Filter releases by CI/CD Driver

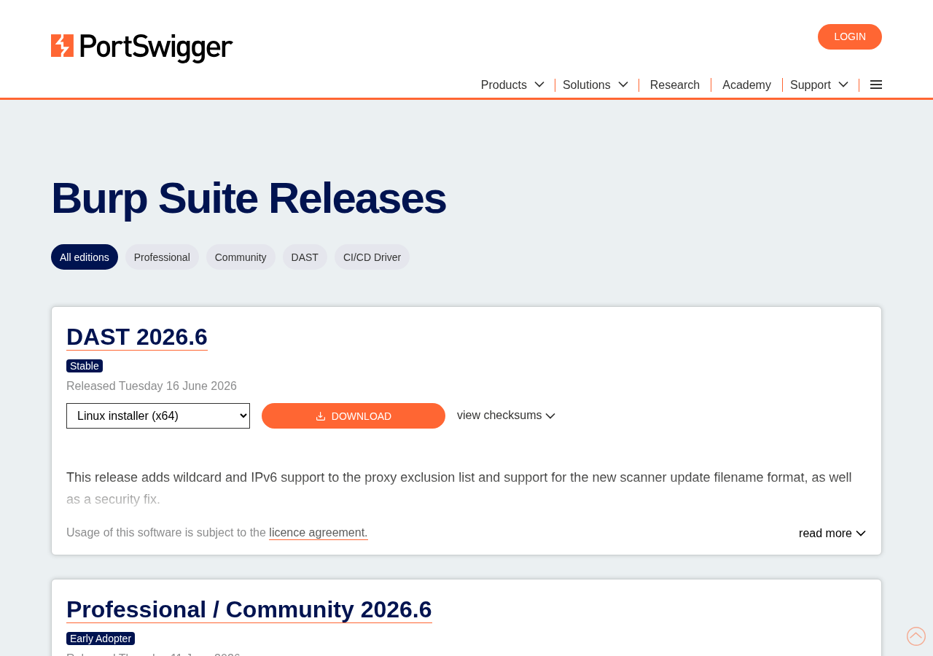(x=372, y=257)
